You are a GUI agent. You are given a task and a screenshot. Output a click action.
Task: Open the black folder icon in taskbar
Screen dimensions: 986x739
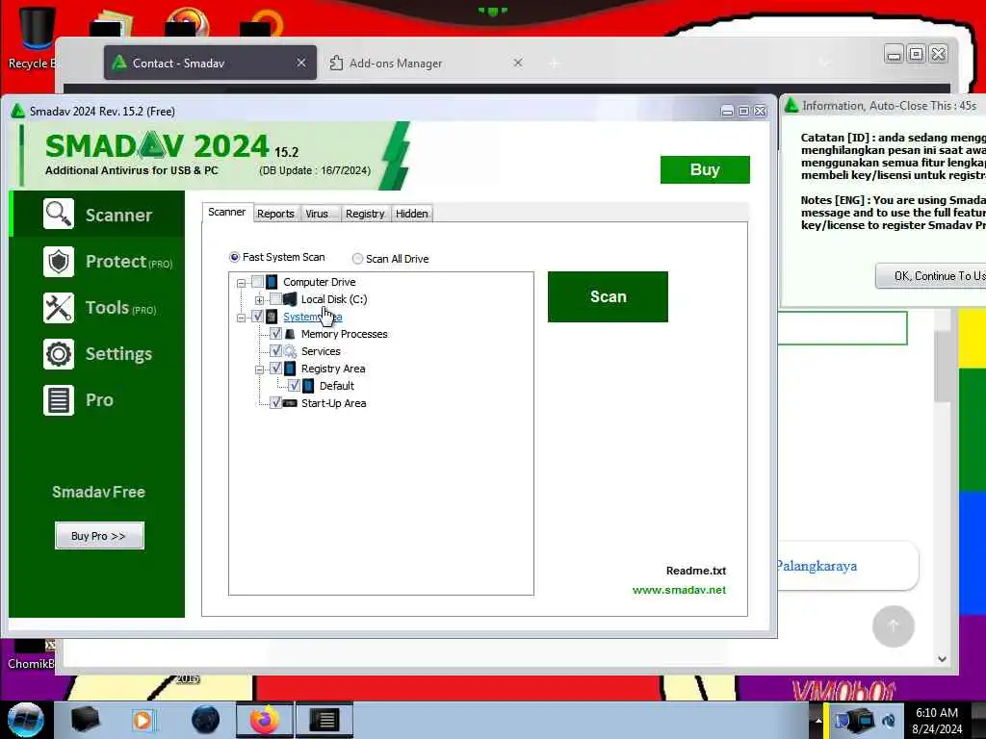pyautogui.click(x=86, y=720)
